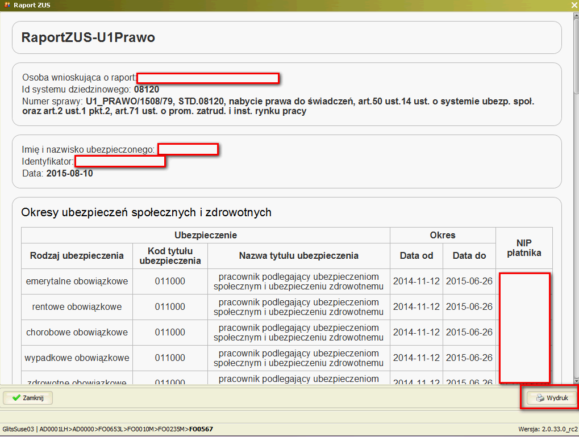Click the insurance title name in the wypadkowe row
The height and width of the screenshot is (437, 579).
tap(299, 358)
